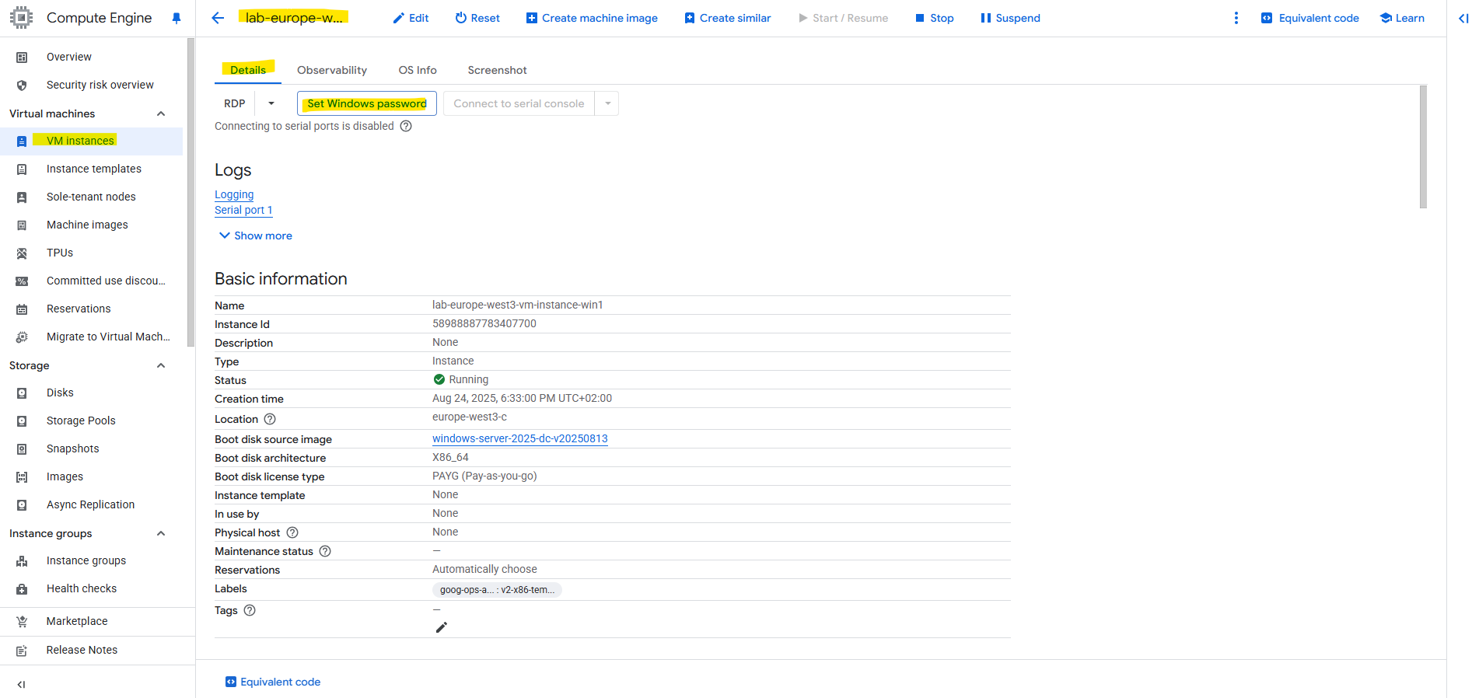1472x698 pixels.
Task: Unpin Compute Engine with the pin icon
Action: click(177, 18)
